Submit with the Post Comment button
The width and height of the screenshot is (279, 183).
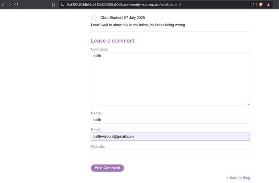pos(107,168)
